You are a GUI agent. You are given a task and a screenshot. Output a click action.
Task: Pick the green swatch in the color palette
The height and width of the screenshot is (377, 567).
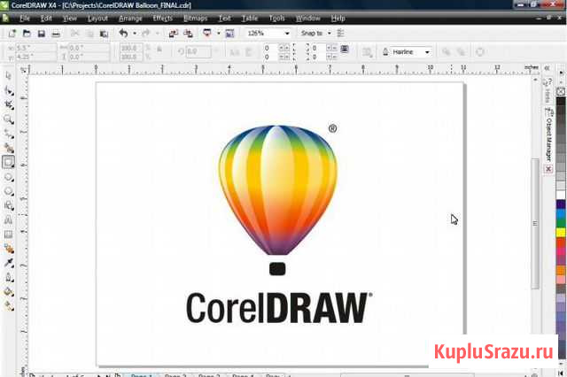pos(561,223)
